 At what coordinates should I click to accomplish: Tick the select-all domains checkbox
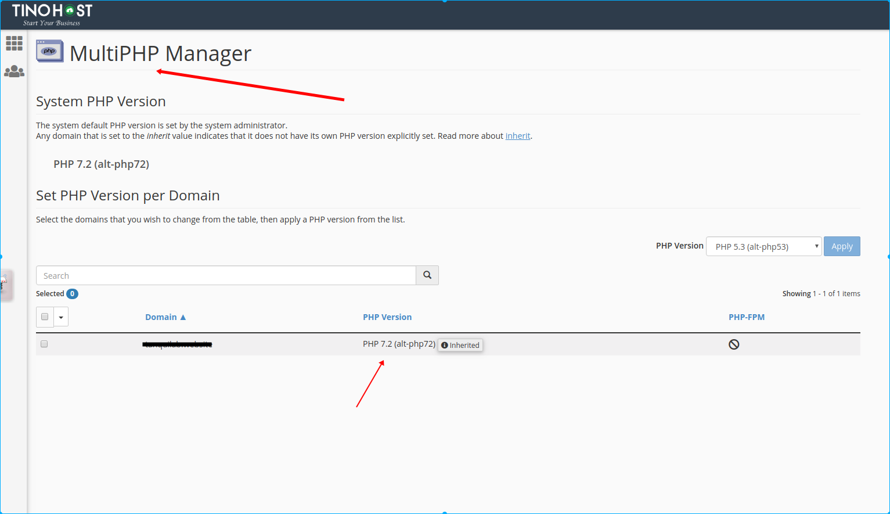45,317
